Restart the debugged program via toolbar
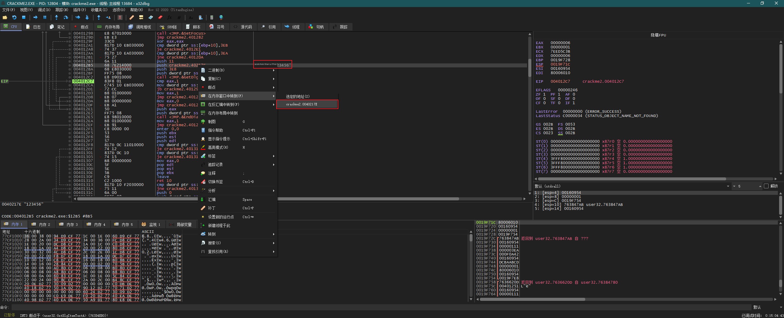 pyautogui.click(x=14, y=17)
